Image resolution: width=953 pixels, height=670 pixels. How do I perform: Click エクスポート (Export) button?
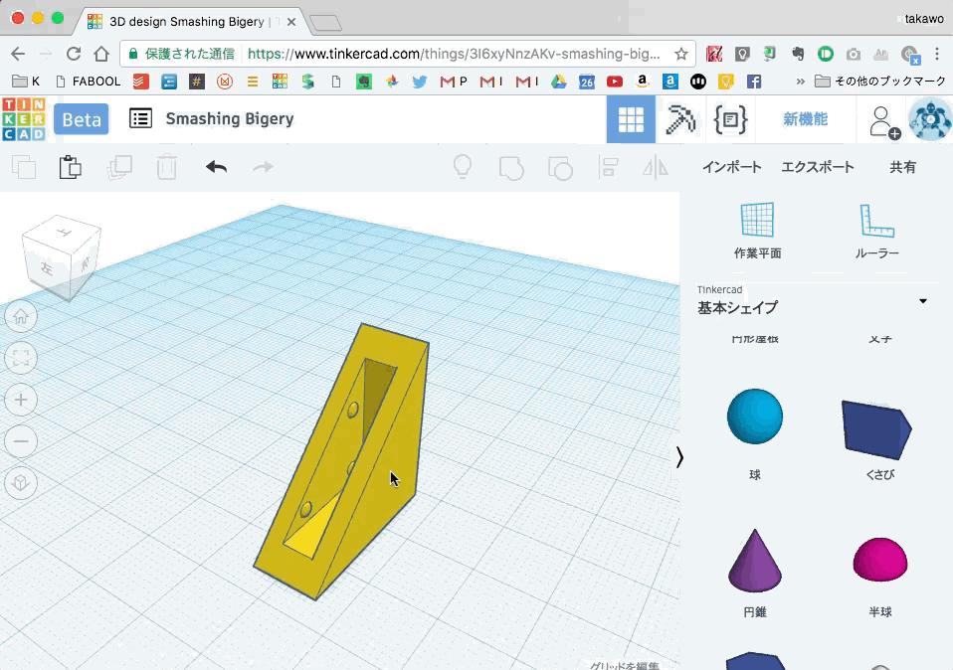818,167
